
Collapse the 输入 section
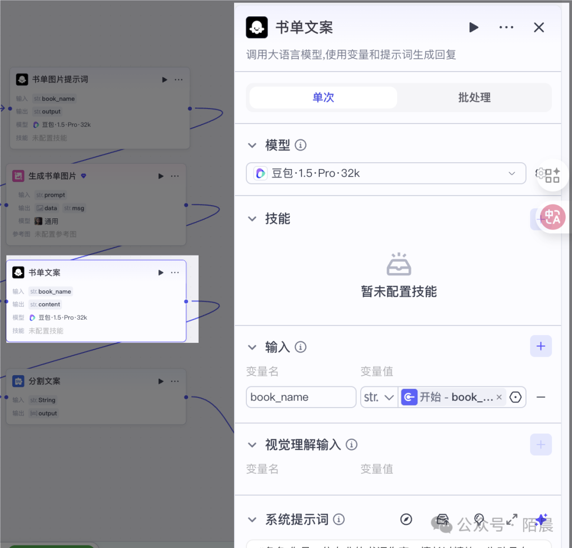[x=252, y=347]
